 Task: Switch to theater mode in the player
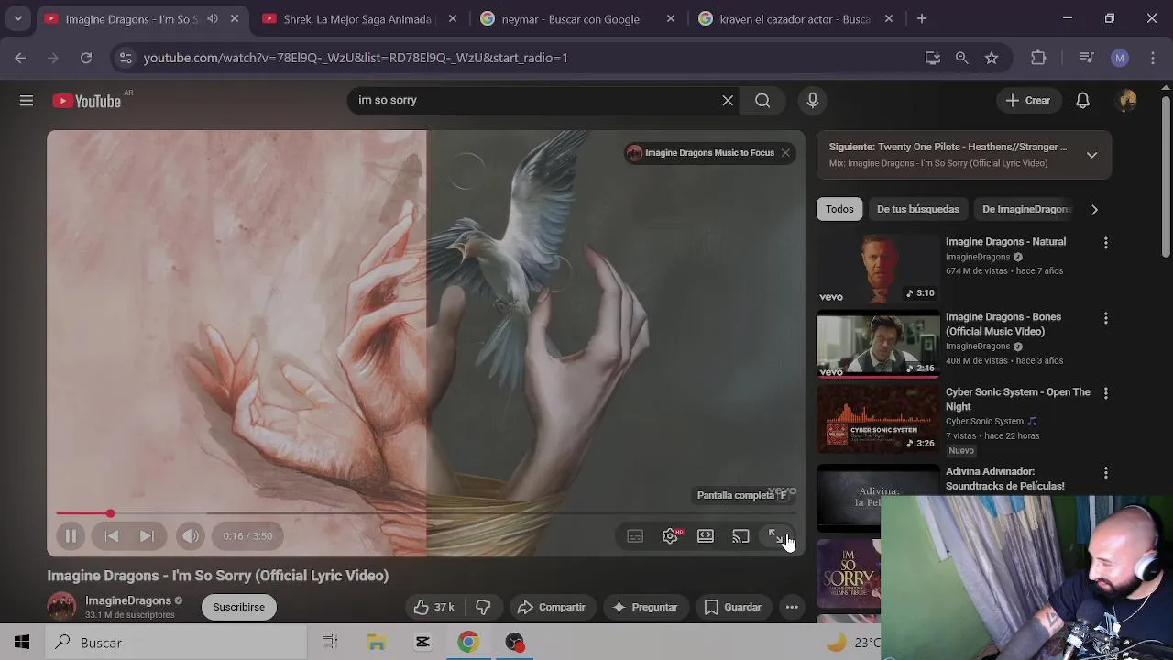coord(706,536)
